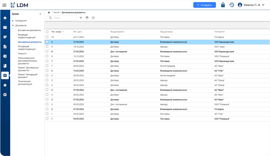Open the star favorites icon in sidebar
This screenshot has width=270, height=156.
[x=5, y=85]
